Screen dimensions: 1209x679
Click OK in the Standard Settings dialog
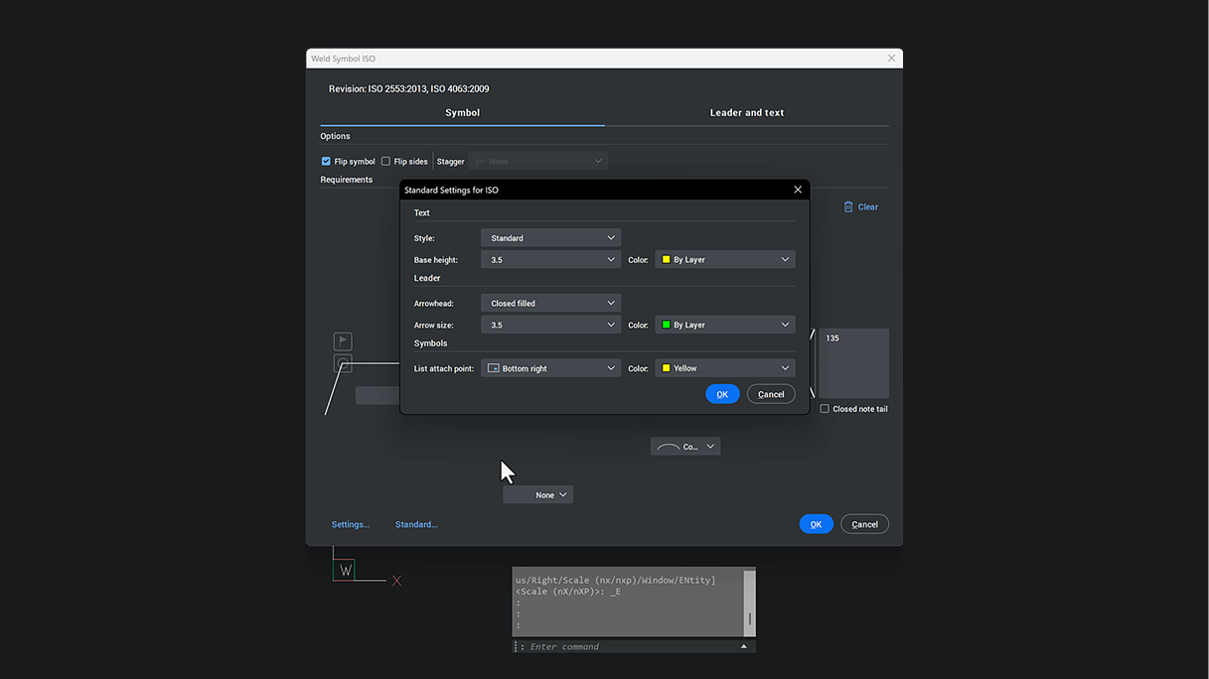pyautogui.click(x=722, y=394)
